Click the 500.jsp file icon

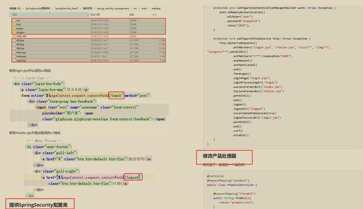click(x=14, y=48)
